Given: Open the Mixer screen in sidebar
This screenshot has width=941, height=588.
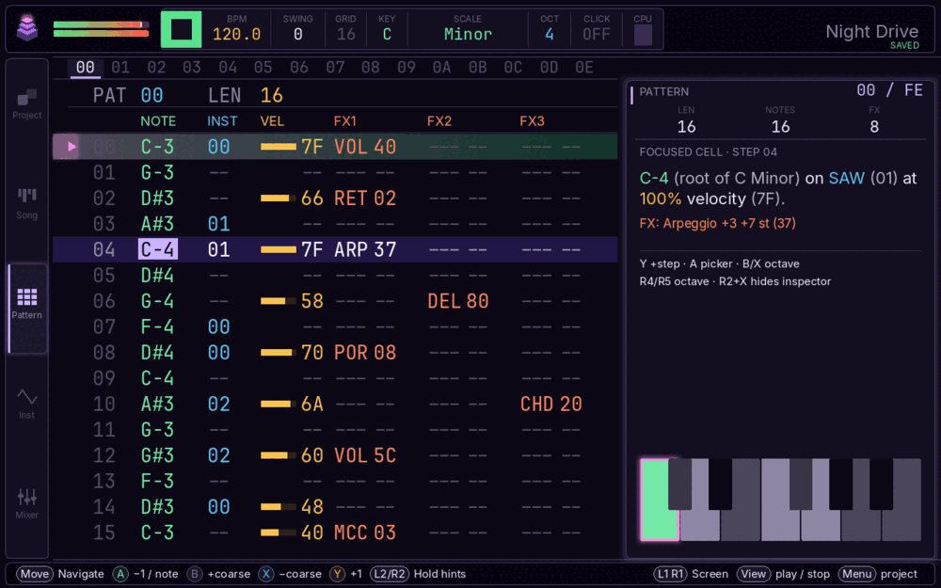Looking at the screenshot, I should [27, 503].
